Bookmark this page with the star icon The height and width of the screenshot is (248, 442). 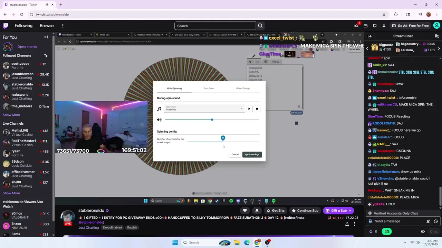coord(384,14)
